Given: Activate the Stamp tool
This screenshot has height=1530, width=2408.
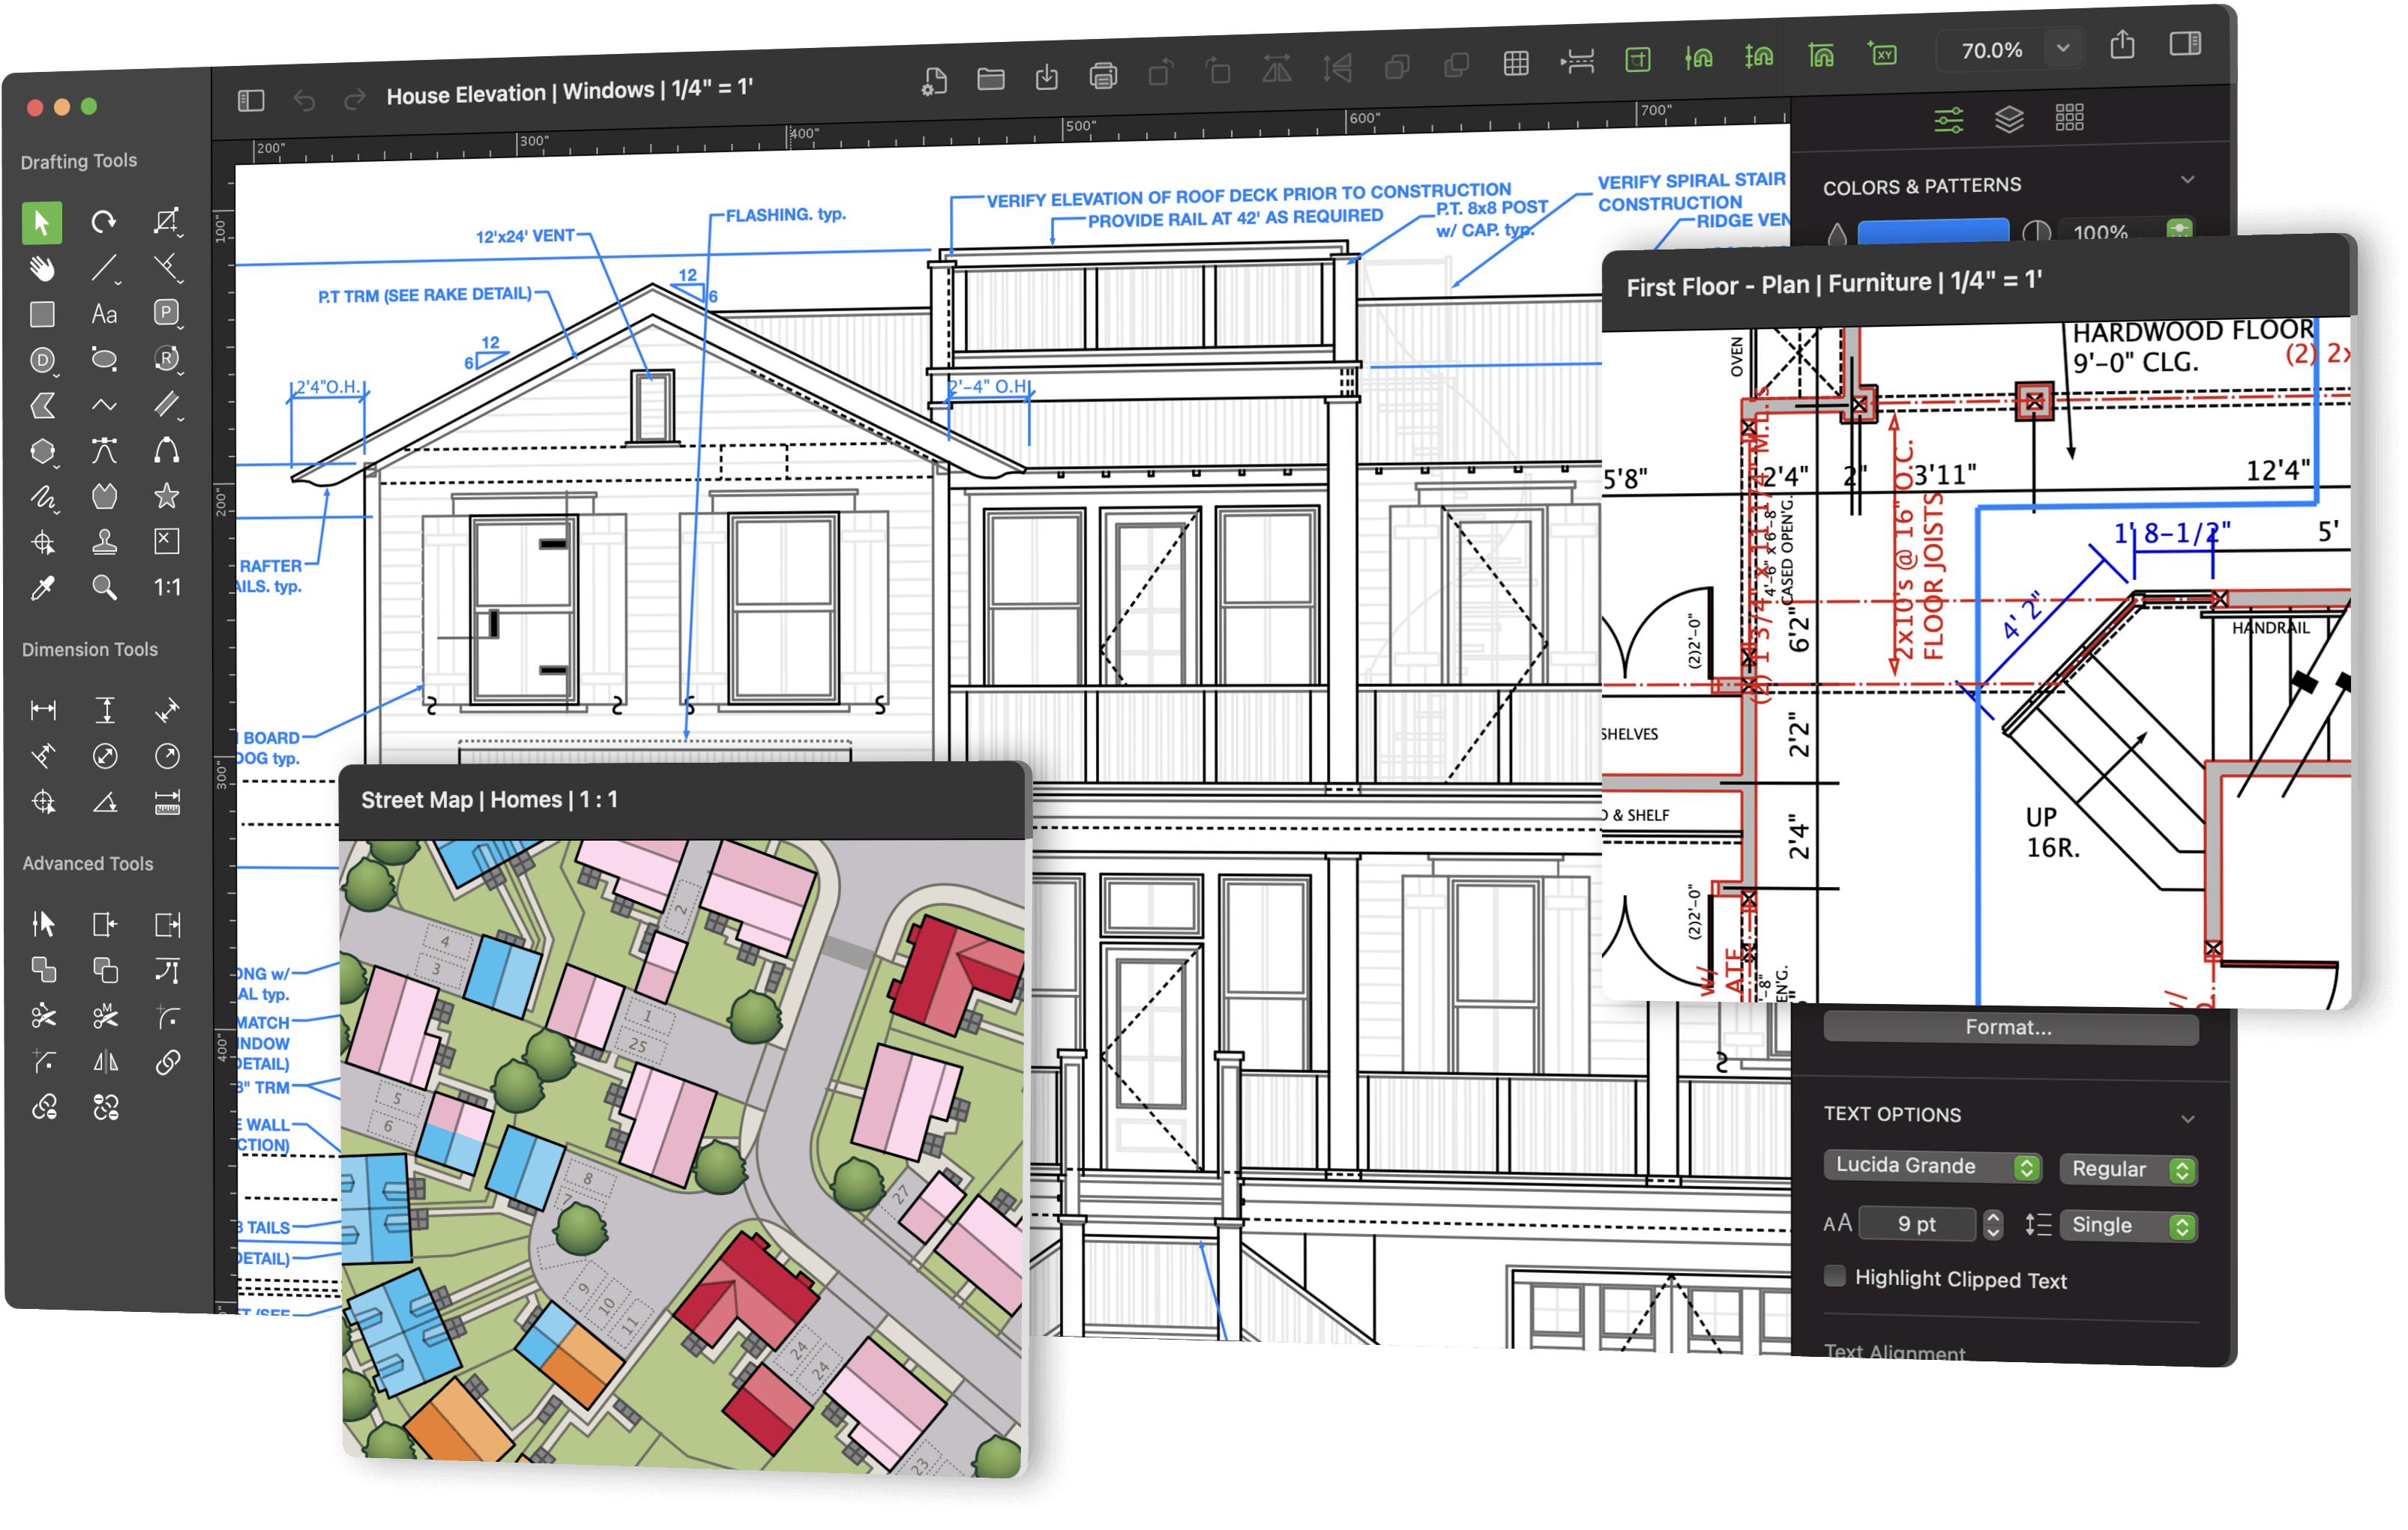Looking at the screenshot, I should tap(104, 541).
